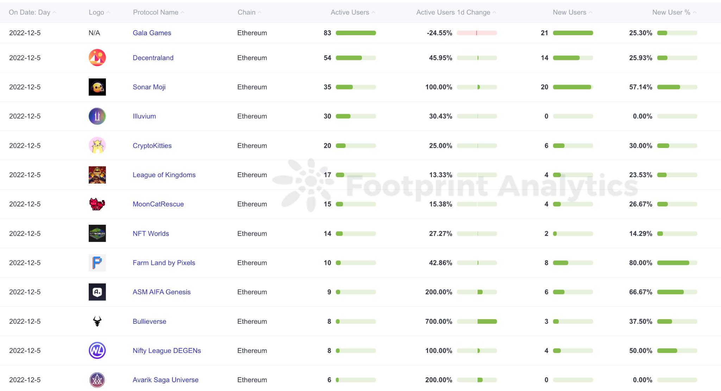Image resolution: width=721 pixels, height=391 pixels.
Task: Click NFT Worlds 14.29% new user value
Action: [x=641, y=234]
